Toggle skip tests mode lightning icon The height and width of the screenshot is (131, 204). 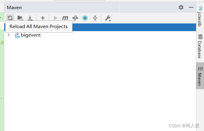85,18
